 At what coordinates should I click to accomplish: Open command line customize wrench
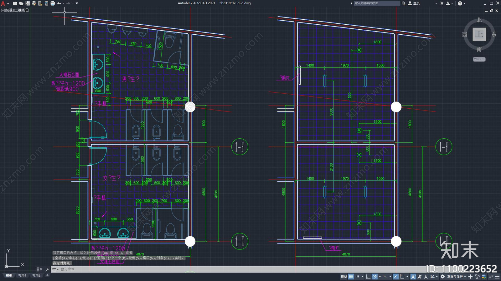click(x=47, y=269)
